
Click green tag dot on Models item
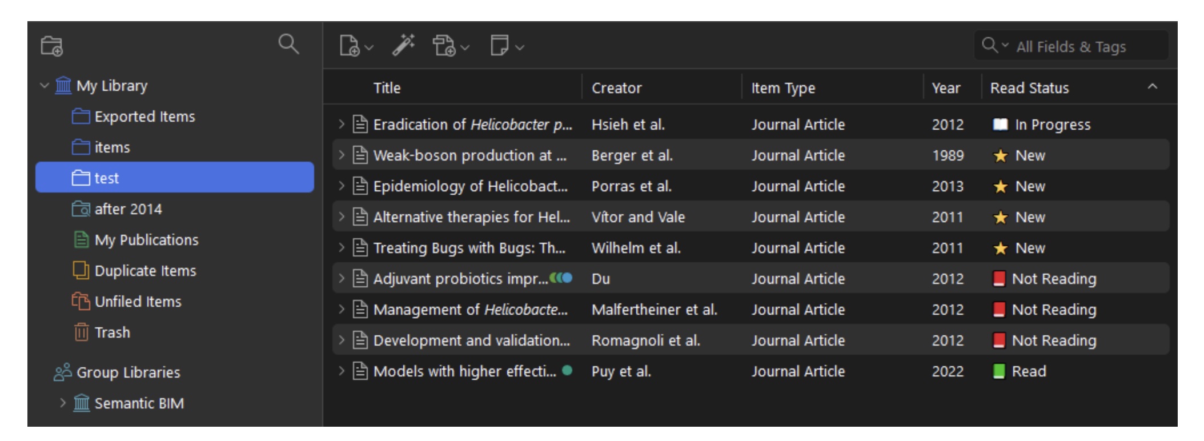[x=567, y=370]
